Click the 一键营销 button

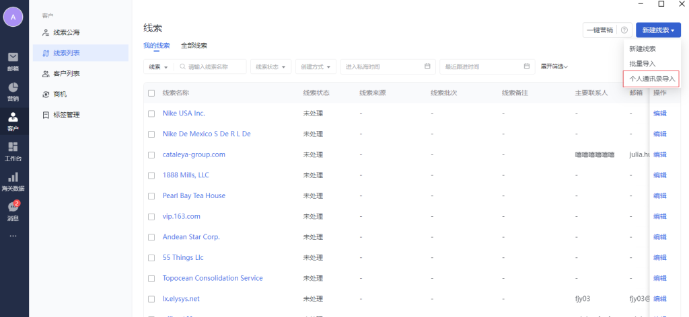click(x=600, y=30)
